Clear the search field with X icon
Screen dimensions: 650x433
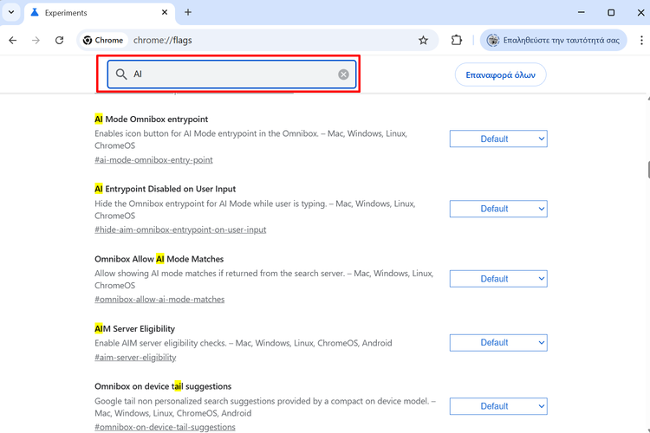tap(343, 74)
